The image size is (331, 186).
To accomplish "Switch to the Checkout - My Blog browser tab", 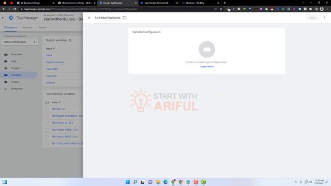I will 200,3.
